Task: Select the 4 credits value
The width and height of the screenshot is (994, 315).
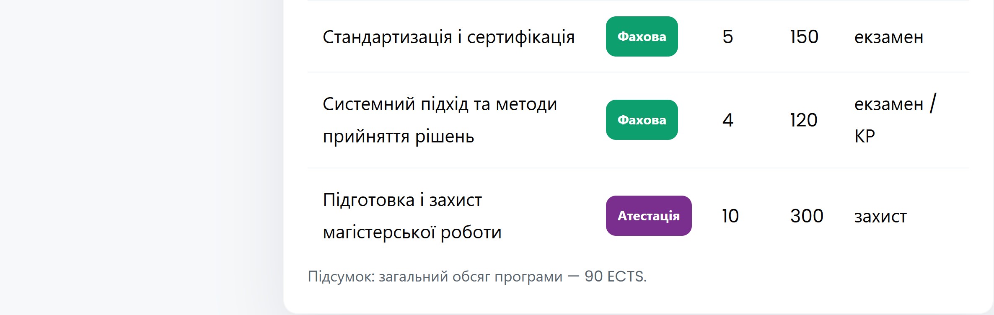Action: [x=727, y=120]
